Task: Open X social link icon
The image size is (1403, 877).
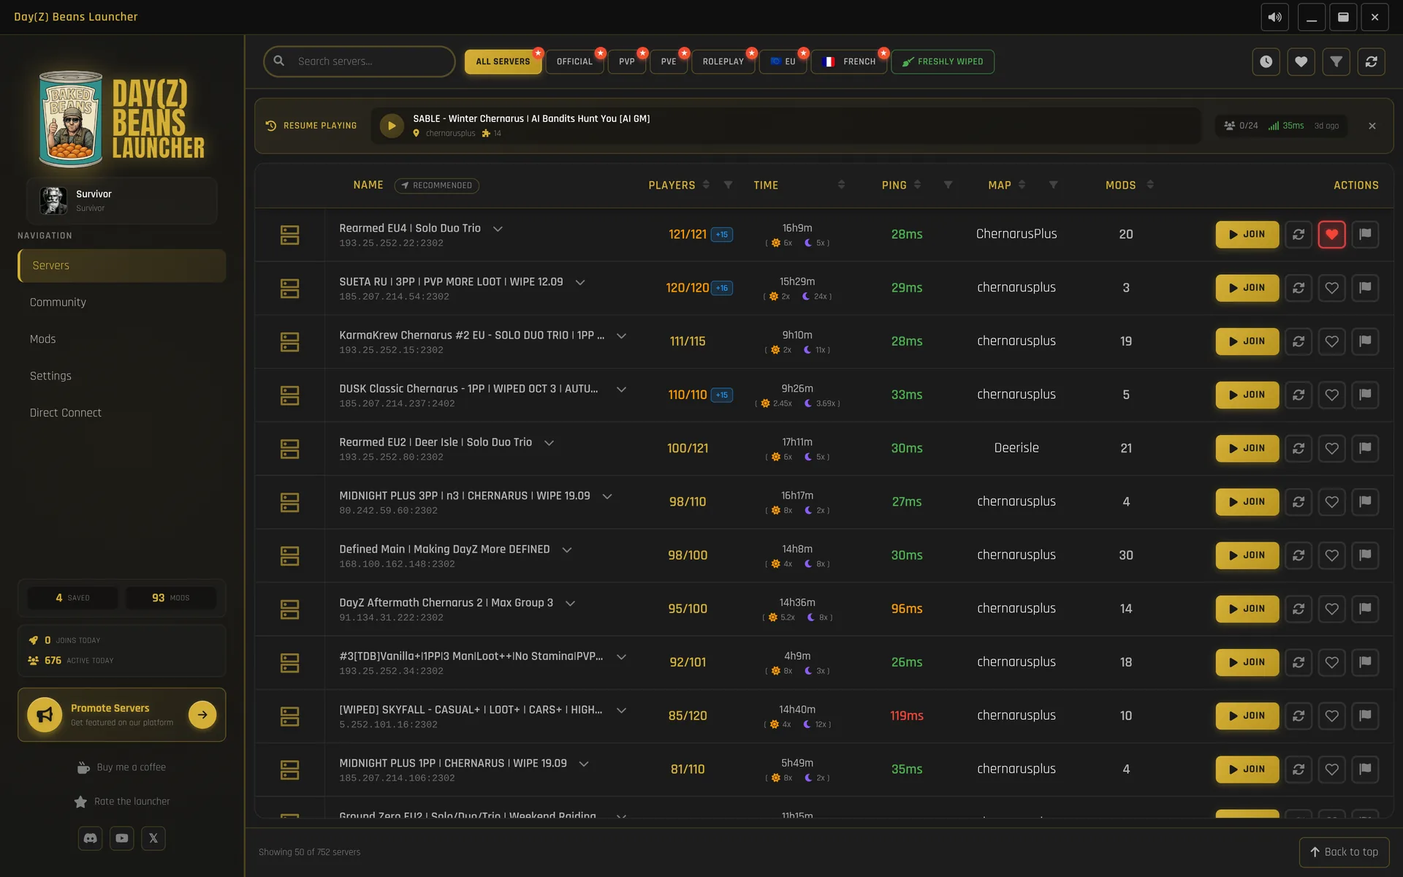Action: tap(153, 838)
